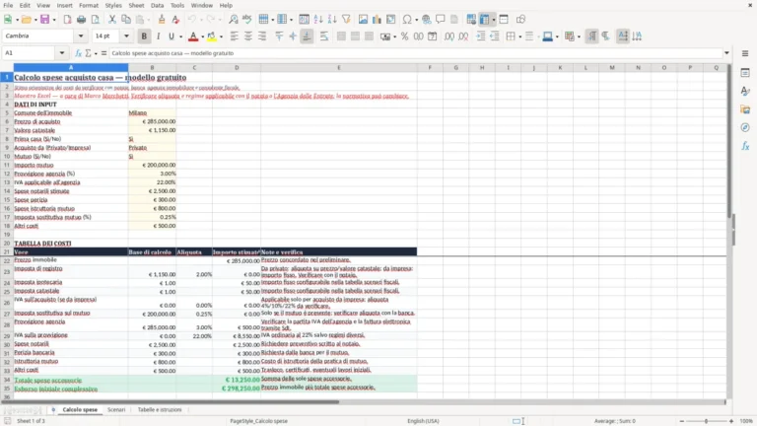Click the Insert Chart icon
The image size is (757, 426).
pos(378,20)
